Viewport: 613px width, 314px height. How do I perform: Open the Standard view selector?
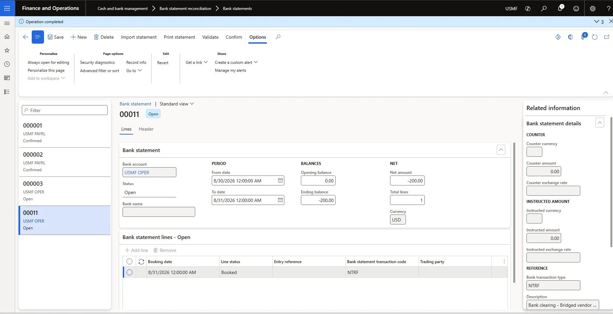(177, 104)
